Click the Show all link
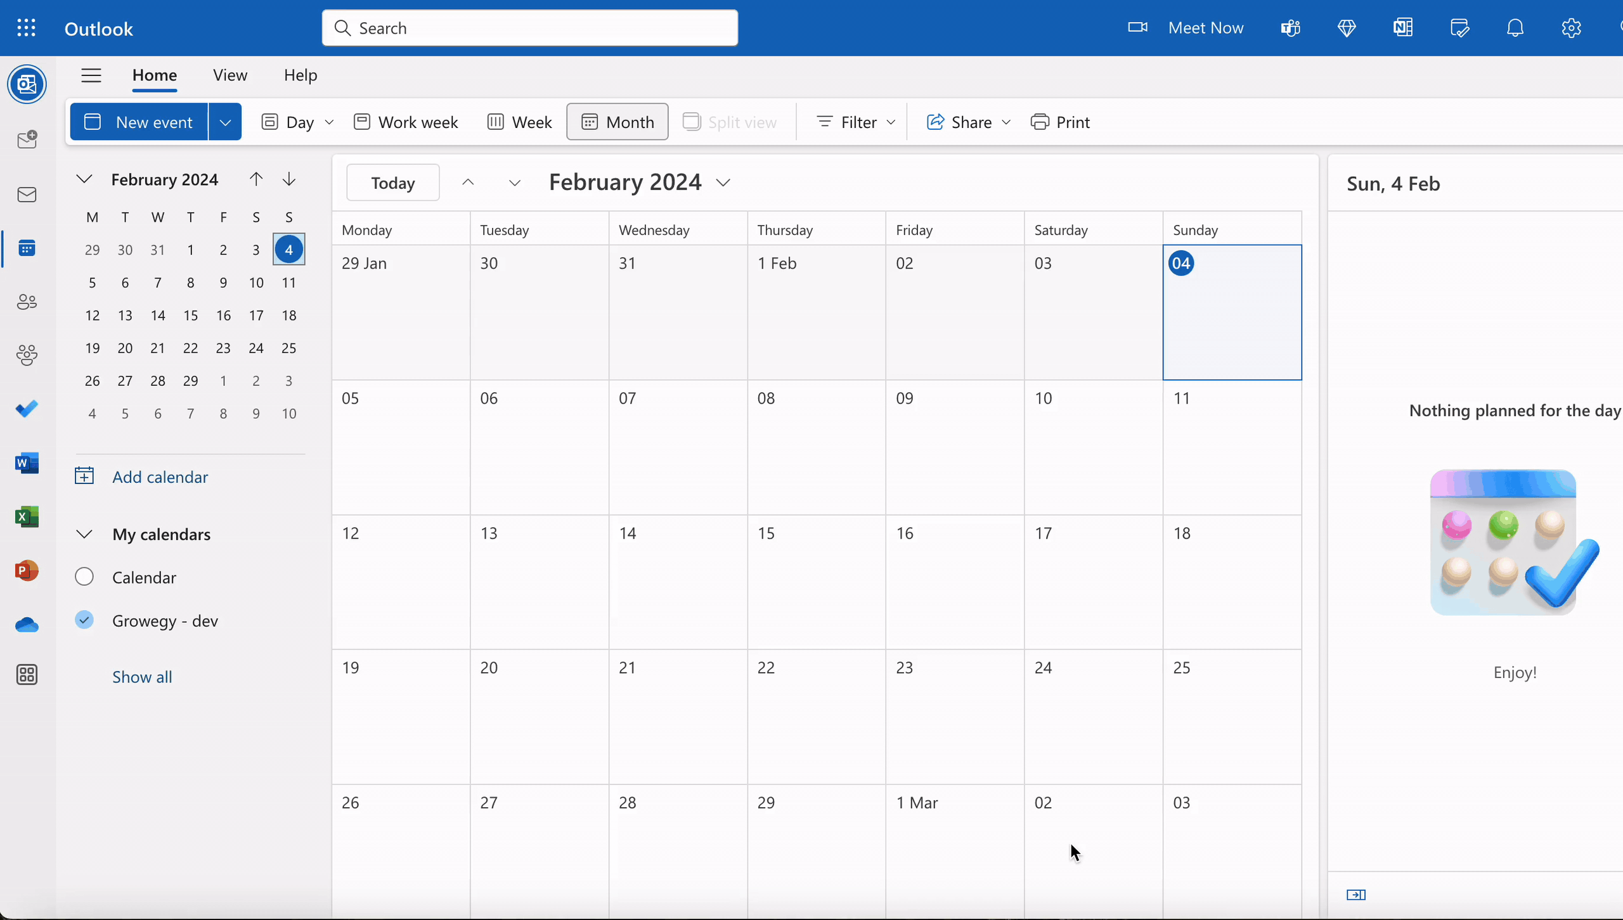The width and height of the screenshot is (1623, 920). click(142, 677)
